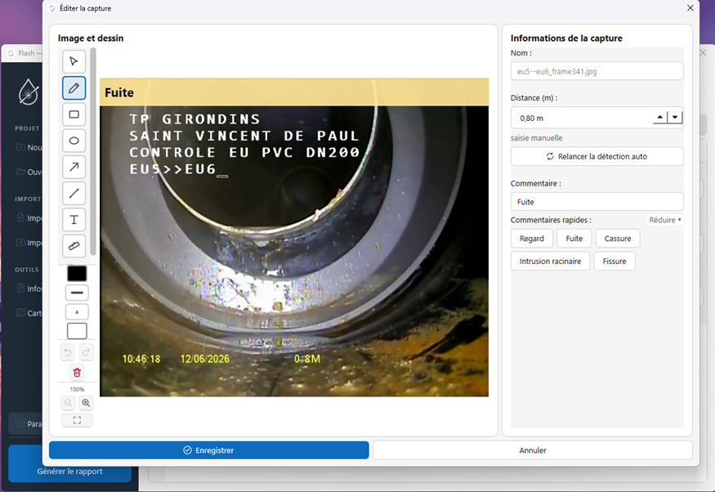715x492 pixels.
Task: Open the black stroke color swatch
Action: point(77,274)
